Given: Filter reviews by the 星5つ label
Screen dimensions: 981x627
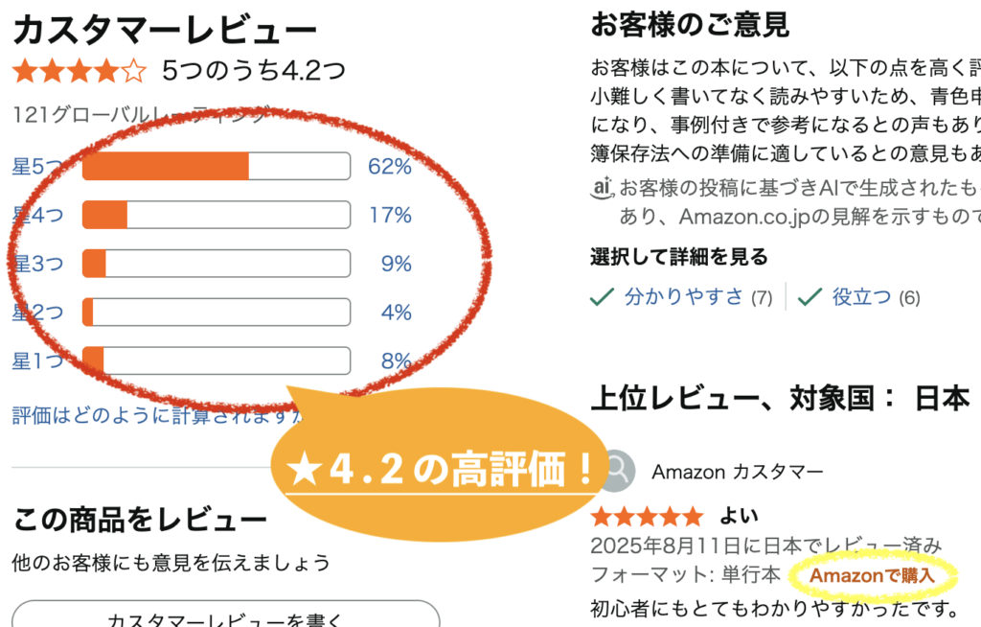Looking at the screenshot, I should click(38, 167).
